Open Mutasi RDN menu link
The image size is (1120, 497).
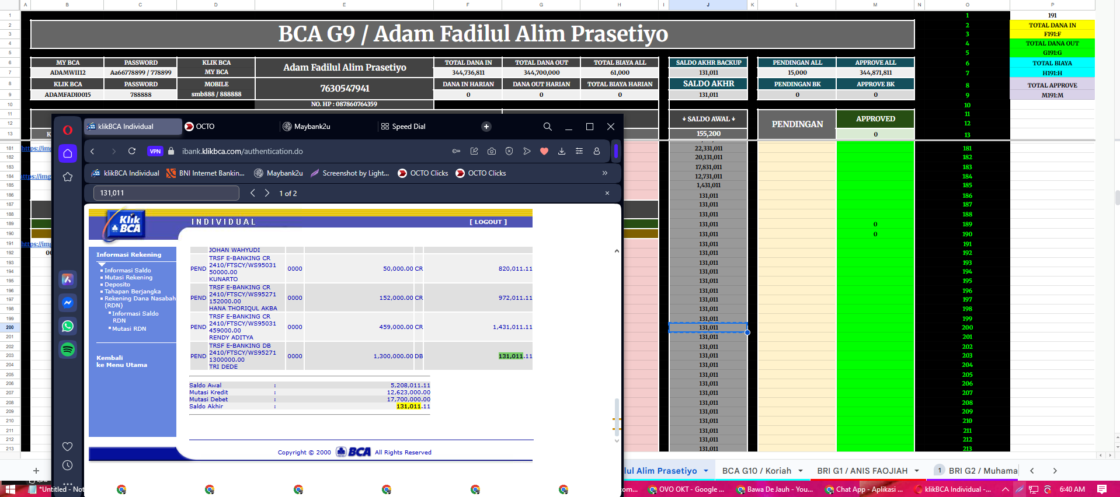[129, 329]
